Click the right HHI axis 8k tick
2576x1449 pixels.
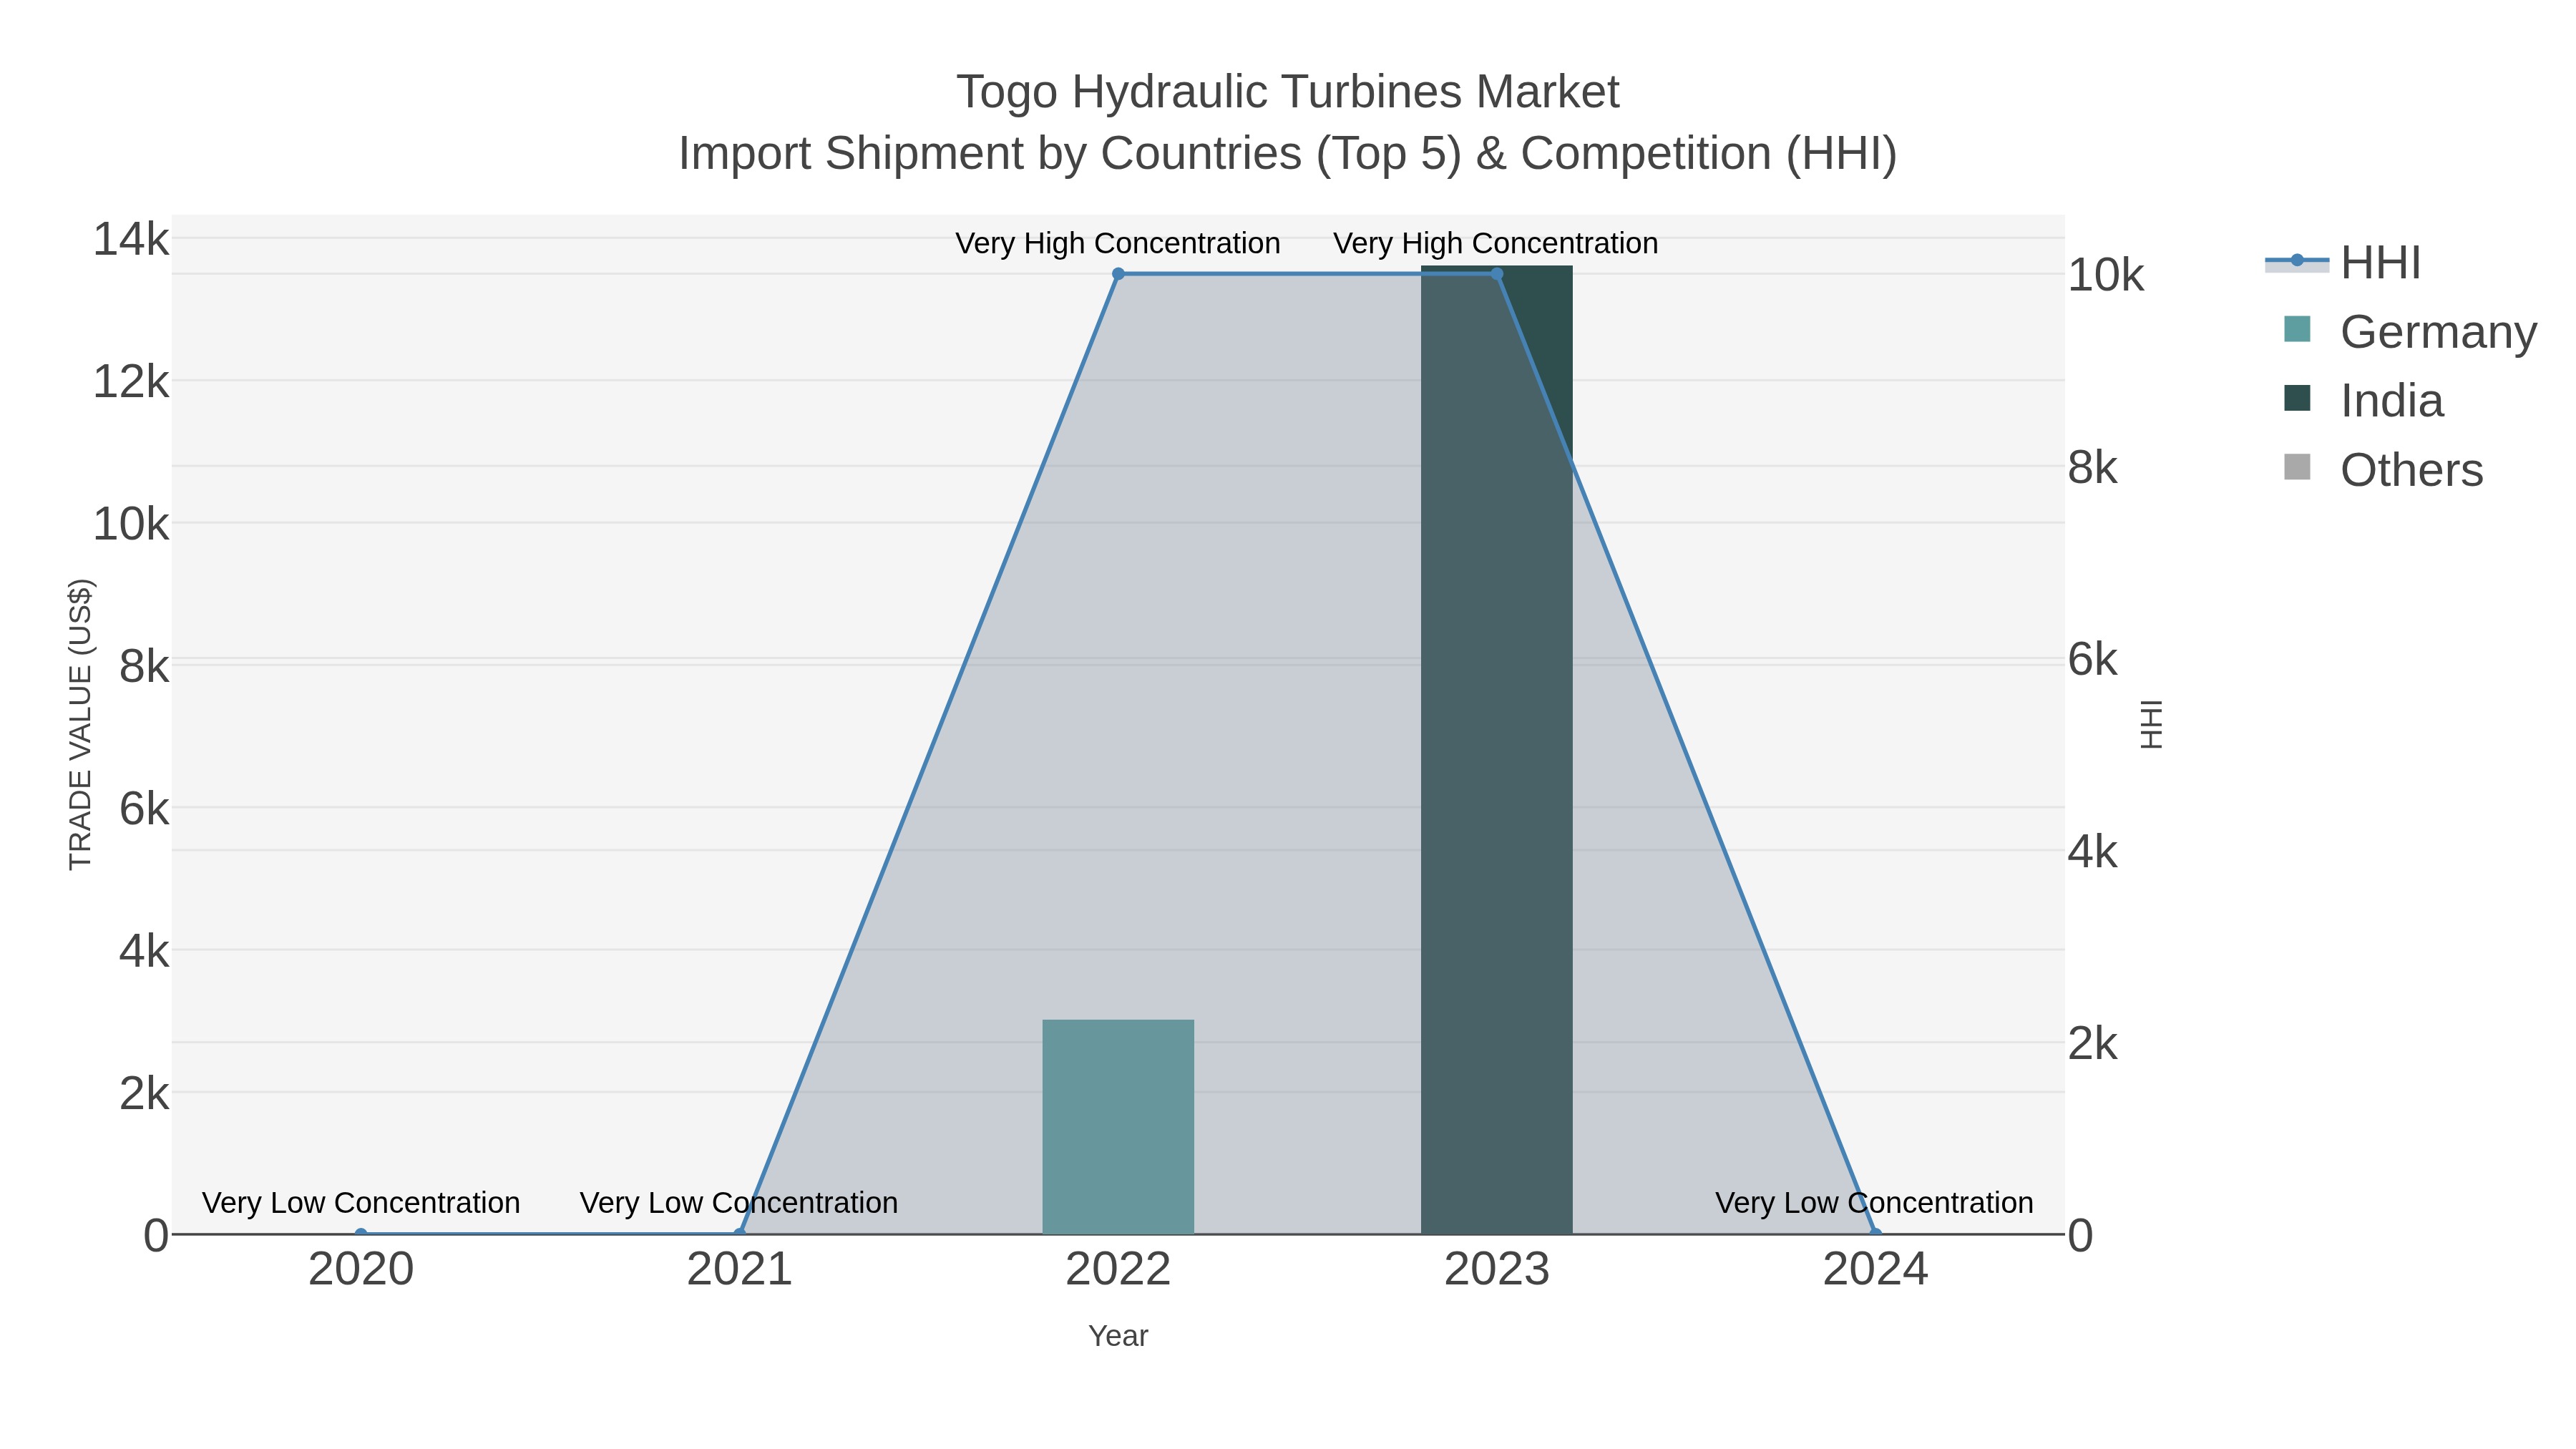(x=2093, y=468)
